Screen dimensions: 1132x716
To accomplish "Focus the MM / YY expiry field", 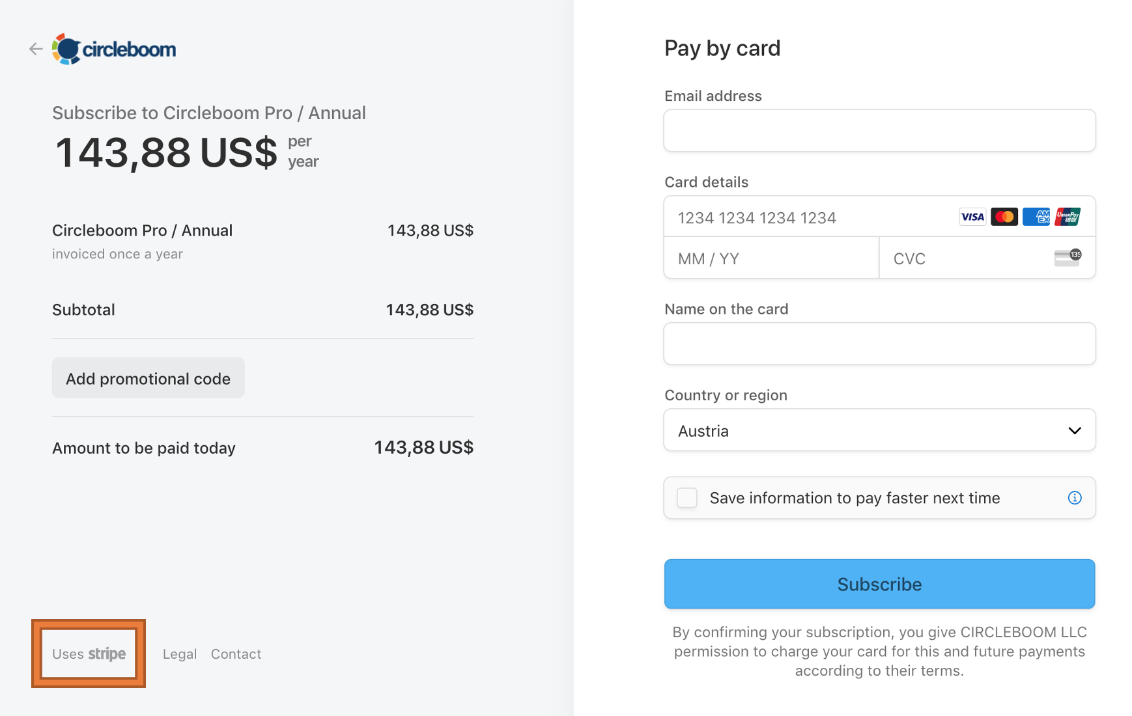I will 771,258.
